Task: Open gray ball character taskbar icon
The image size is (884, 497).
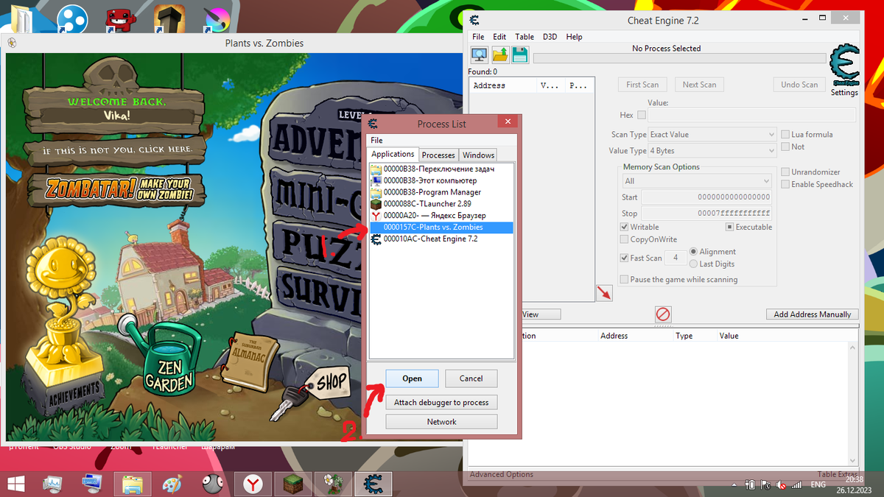Action: pos(212,484)
